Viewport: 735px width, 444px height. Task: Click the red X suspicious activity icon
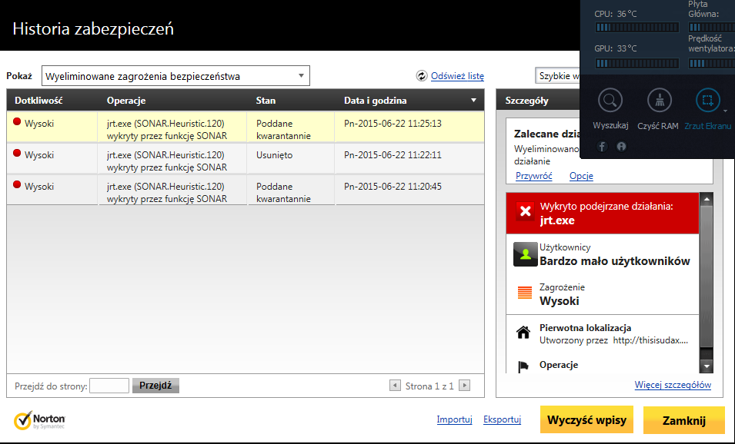[525, 213]
